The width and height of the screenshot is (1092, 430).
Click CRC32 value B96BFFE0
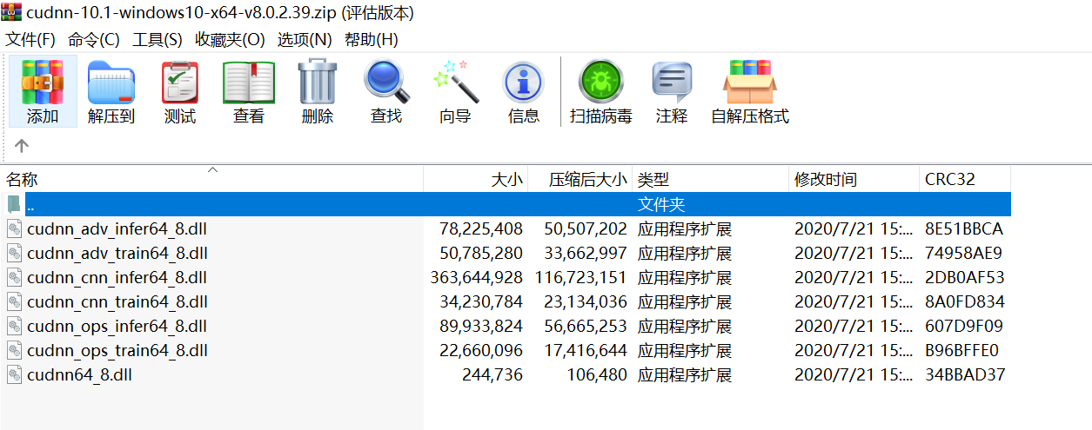(962, 351)
